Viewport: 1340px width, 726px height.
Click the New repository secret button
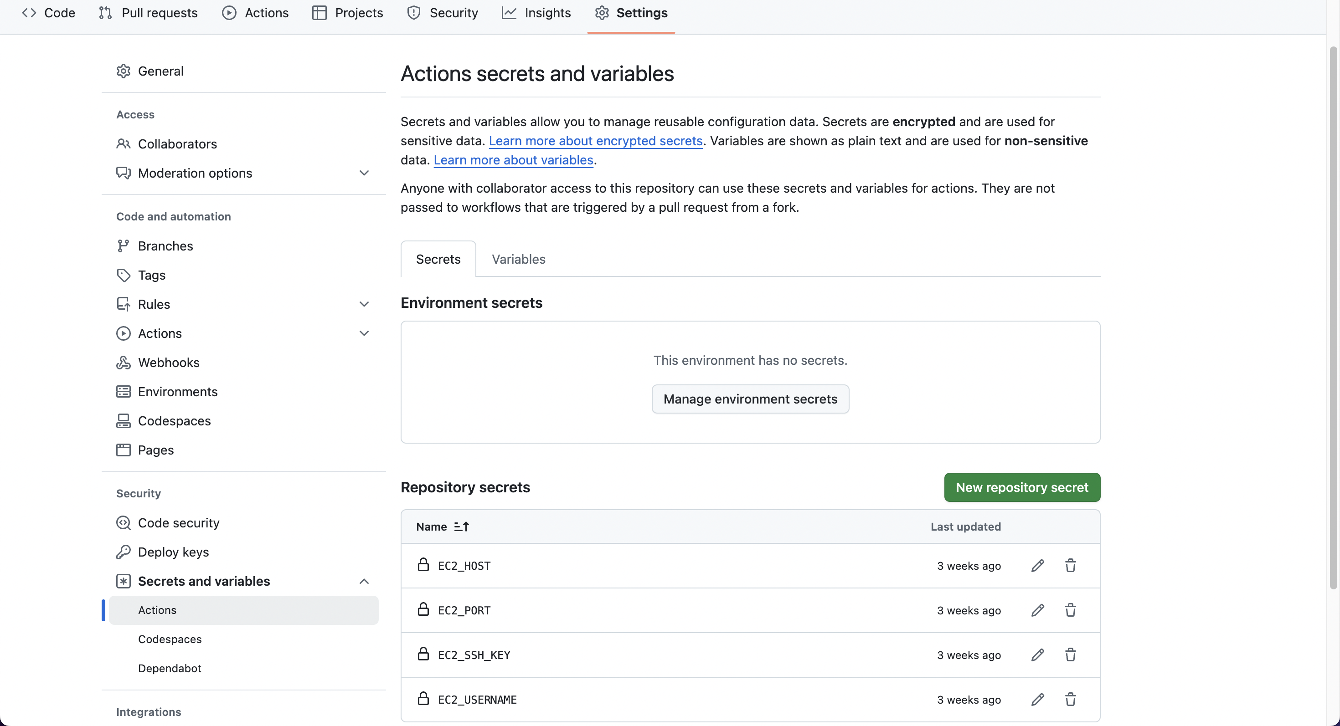tap(1022, 487)
